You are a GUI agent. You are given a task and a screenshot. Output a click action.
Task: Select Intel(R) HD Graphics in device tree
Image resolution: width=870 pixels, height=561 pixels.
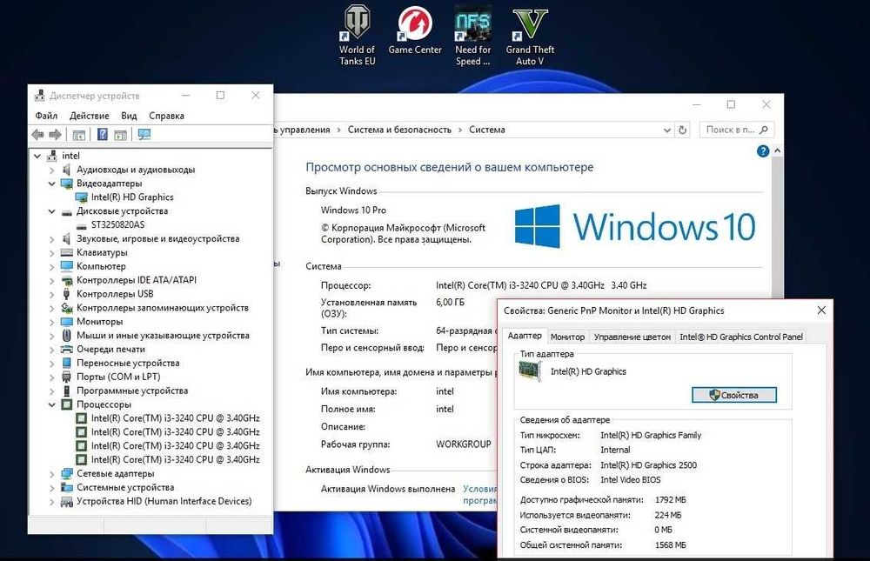(x=132, y=197)
